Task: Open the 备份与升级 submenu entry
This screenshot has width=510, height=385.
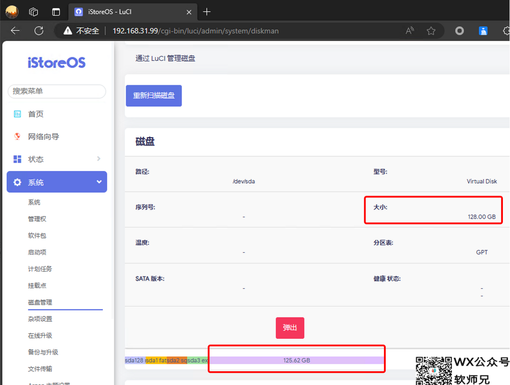Action: (43, 352)
